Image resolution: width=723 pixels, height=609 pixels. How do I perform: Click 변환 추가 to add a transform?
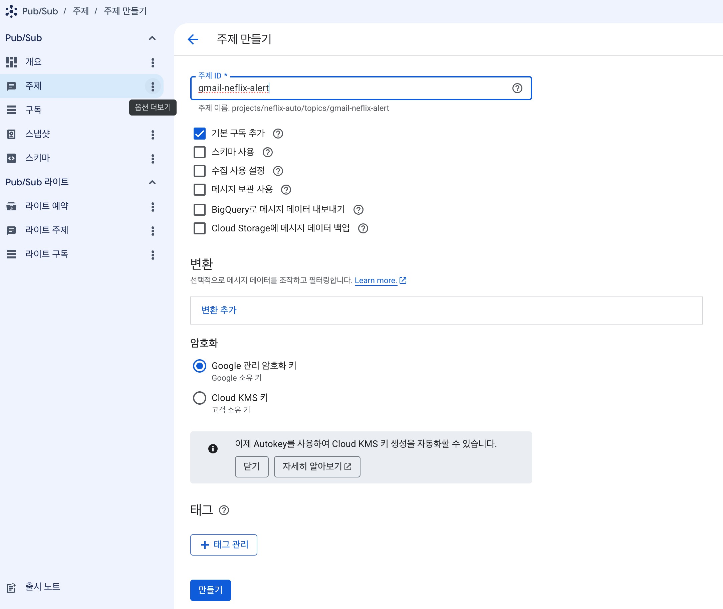219,310
